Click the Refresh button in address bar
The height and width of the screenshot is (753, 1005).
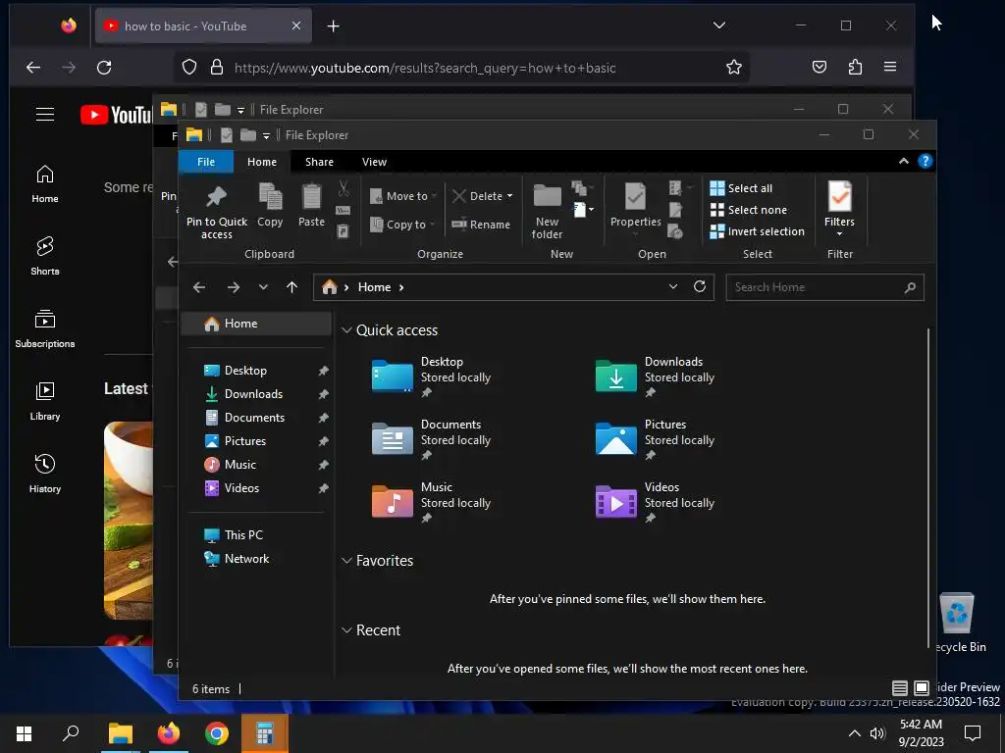coord(700,287)
